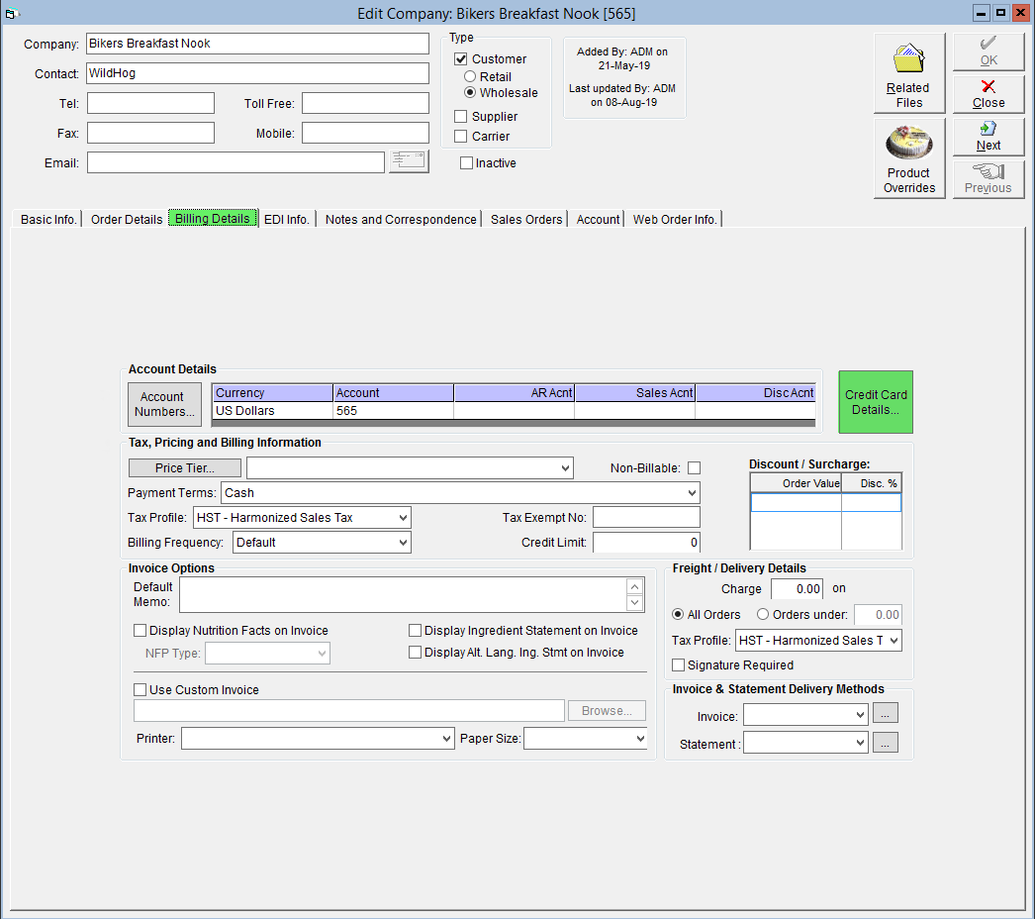
Task: Click the Account Numbers... button
Action: pyautogui.click(x=164, y=404)
